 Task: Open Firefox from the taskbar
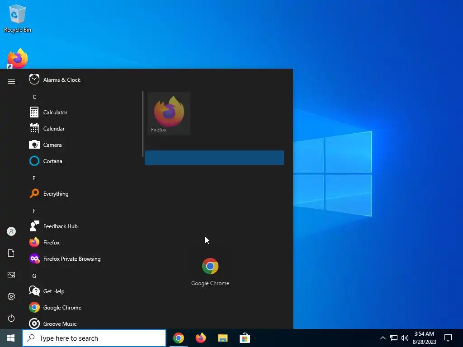(200, 338)
